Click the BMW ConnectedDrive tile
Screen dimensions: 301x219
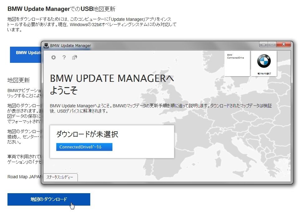[x=237, y=63]
